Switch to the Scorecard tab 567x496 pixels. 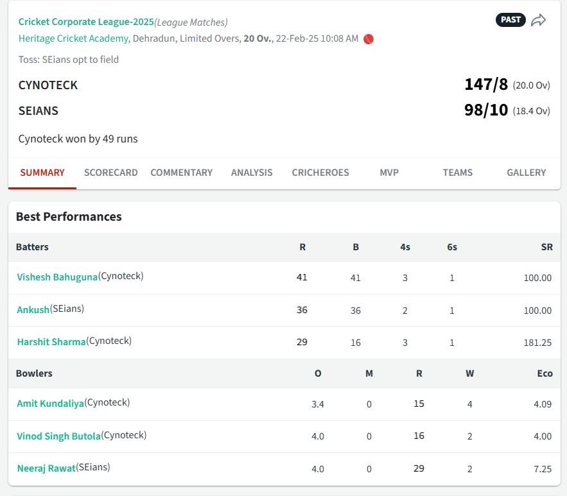click(x=110, y=173)
